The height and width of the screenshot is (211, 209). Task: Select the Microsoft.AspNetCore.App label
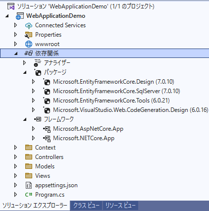coord(88,129)
